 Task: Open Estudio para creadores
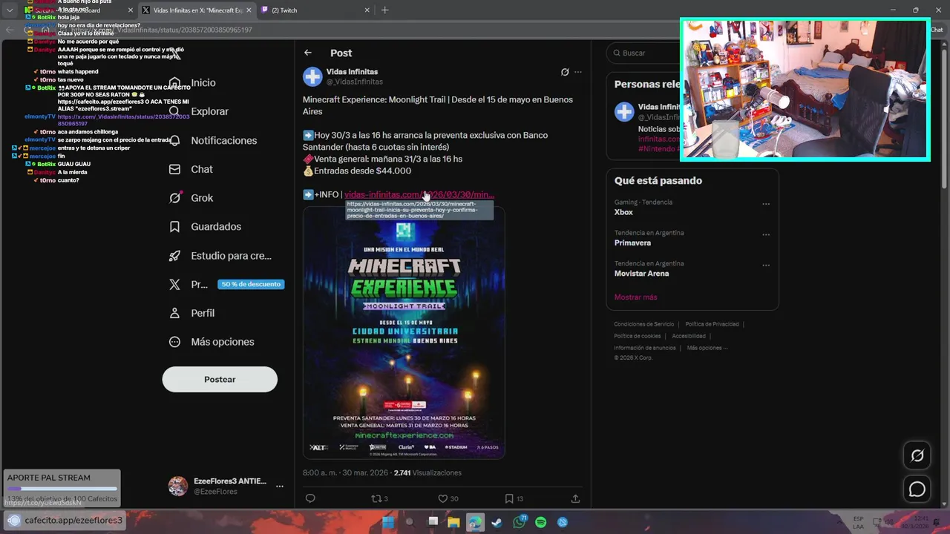point(220,255)
